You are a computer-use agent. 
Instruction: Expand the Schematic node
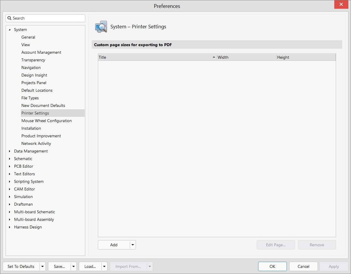(x=10, y=159)
